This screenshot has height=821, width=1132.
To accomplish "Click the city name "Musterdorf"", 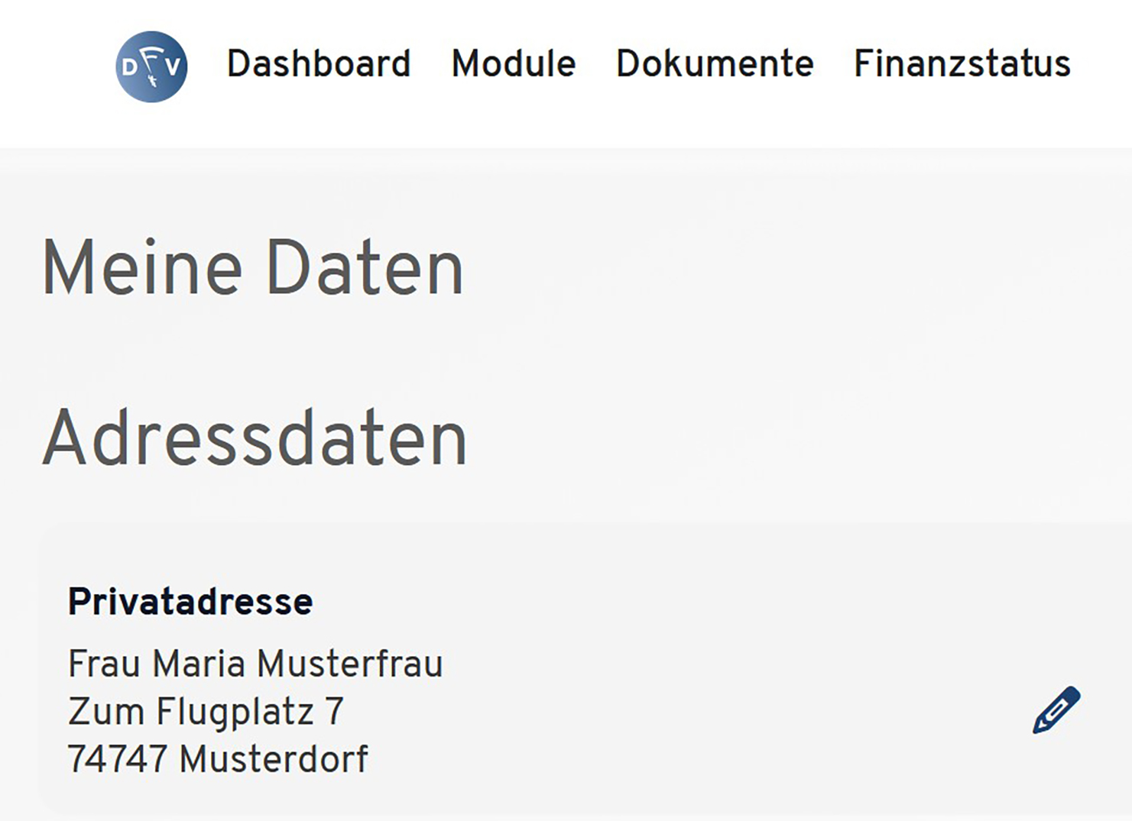I will [x=274, y=760].
